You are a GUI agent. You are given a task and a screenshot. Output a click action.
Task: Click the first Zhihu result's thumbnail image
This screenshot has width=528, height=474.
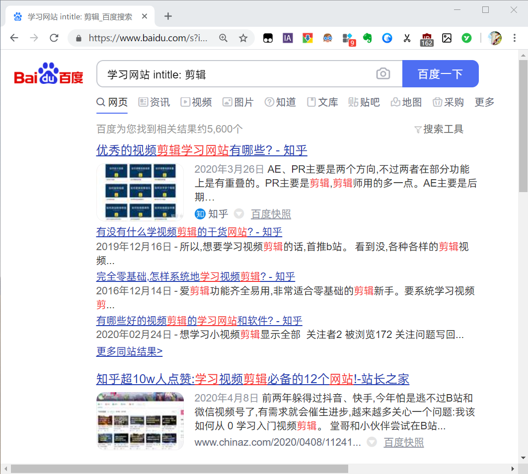140,192
